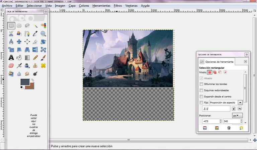Select the Pencil tool
Screen dimensions: 257x150
35,58
